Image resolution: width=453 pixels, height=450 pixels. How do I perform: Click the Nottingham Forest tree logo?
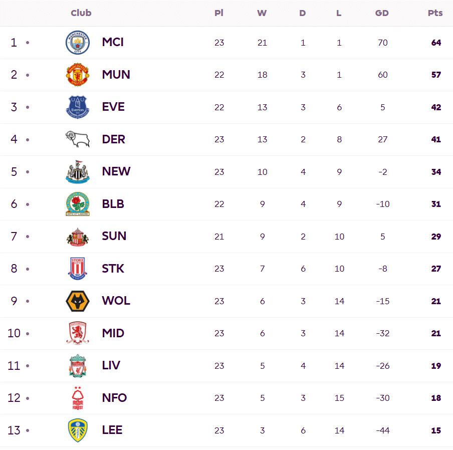point(78,398)
